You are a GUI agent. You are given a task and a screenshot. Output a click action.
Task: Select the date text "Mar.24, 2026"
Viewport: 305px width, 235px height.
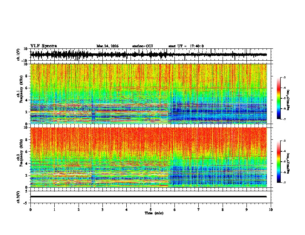(x=107, y=46)
